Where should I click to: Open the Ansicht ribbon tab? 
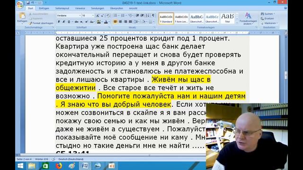click(x=133, y=8)
